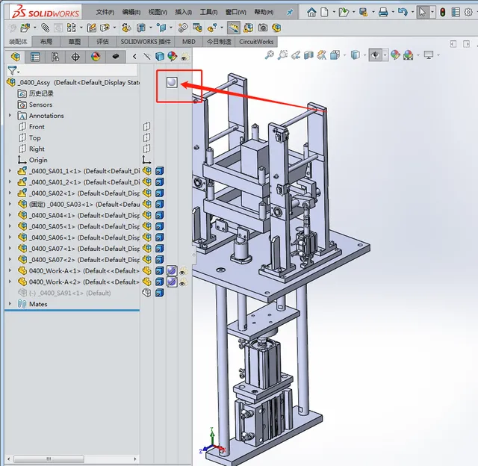Expand _0400_SA04<1> component node
The width and height of the screenshot is (478, 466).
coord(10,215)
